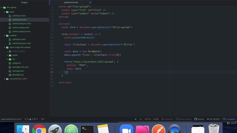The height and width of the screenshot is (133, 237).
Task: Open withFetchAsync.html in the multiple folder
Action: coord(21,43)
